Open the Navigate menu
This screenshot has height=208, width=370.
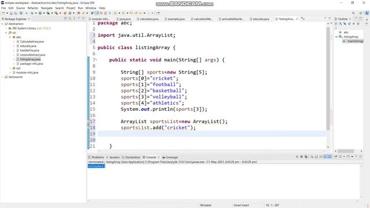point(47,8)
